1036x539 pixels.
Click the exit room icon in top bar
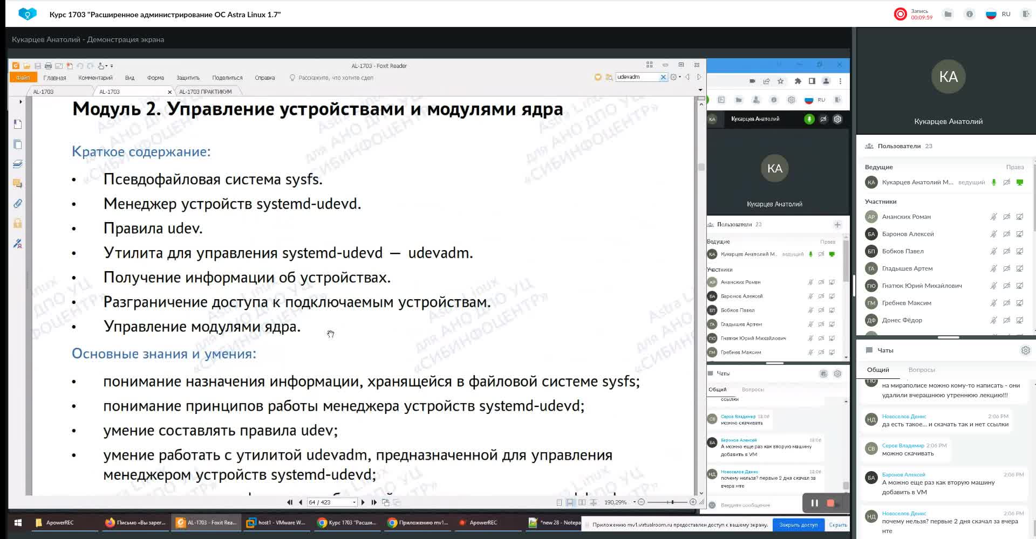(1025, 15)
